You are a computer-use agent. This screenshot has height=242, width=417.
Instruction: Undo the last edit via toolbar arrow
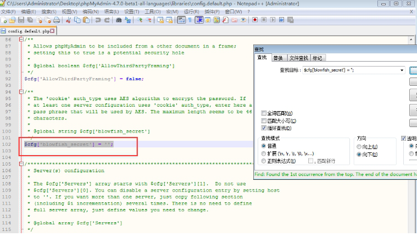coord(98,20)
